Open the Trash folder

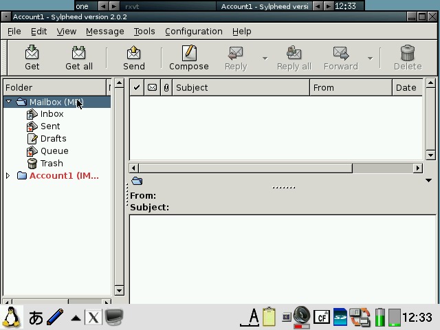52,164
